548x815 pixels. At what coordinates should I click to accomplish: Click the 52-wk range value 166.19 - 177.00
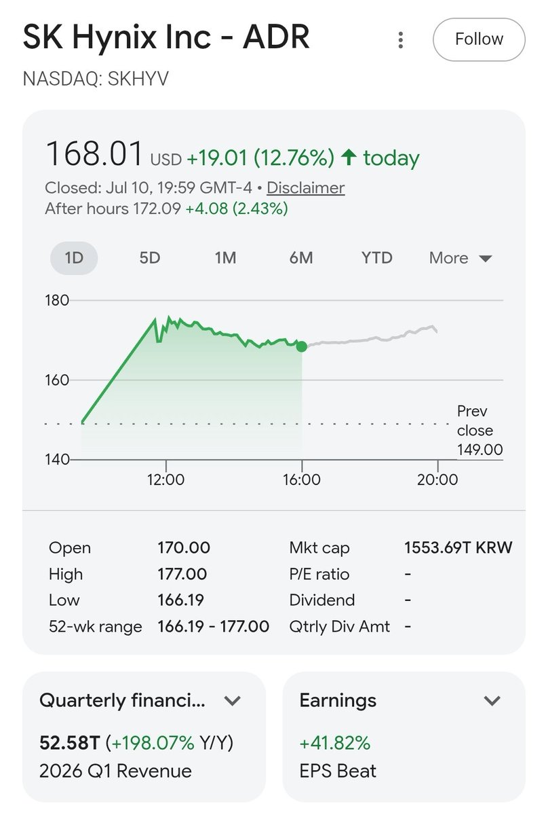point(213,626)
